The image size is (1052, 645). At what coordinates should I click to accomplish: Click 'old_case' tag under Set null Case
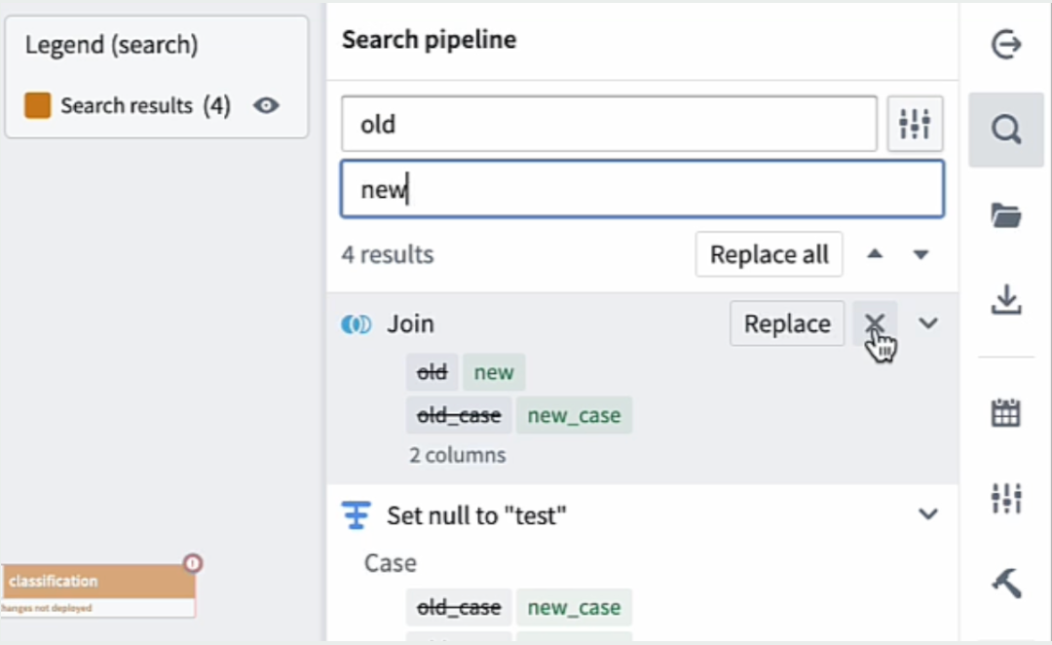(459, 607)
